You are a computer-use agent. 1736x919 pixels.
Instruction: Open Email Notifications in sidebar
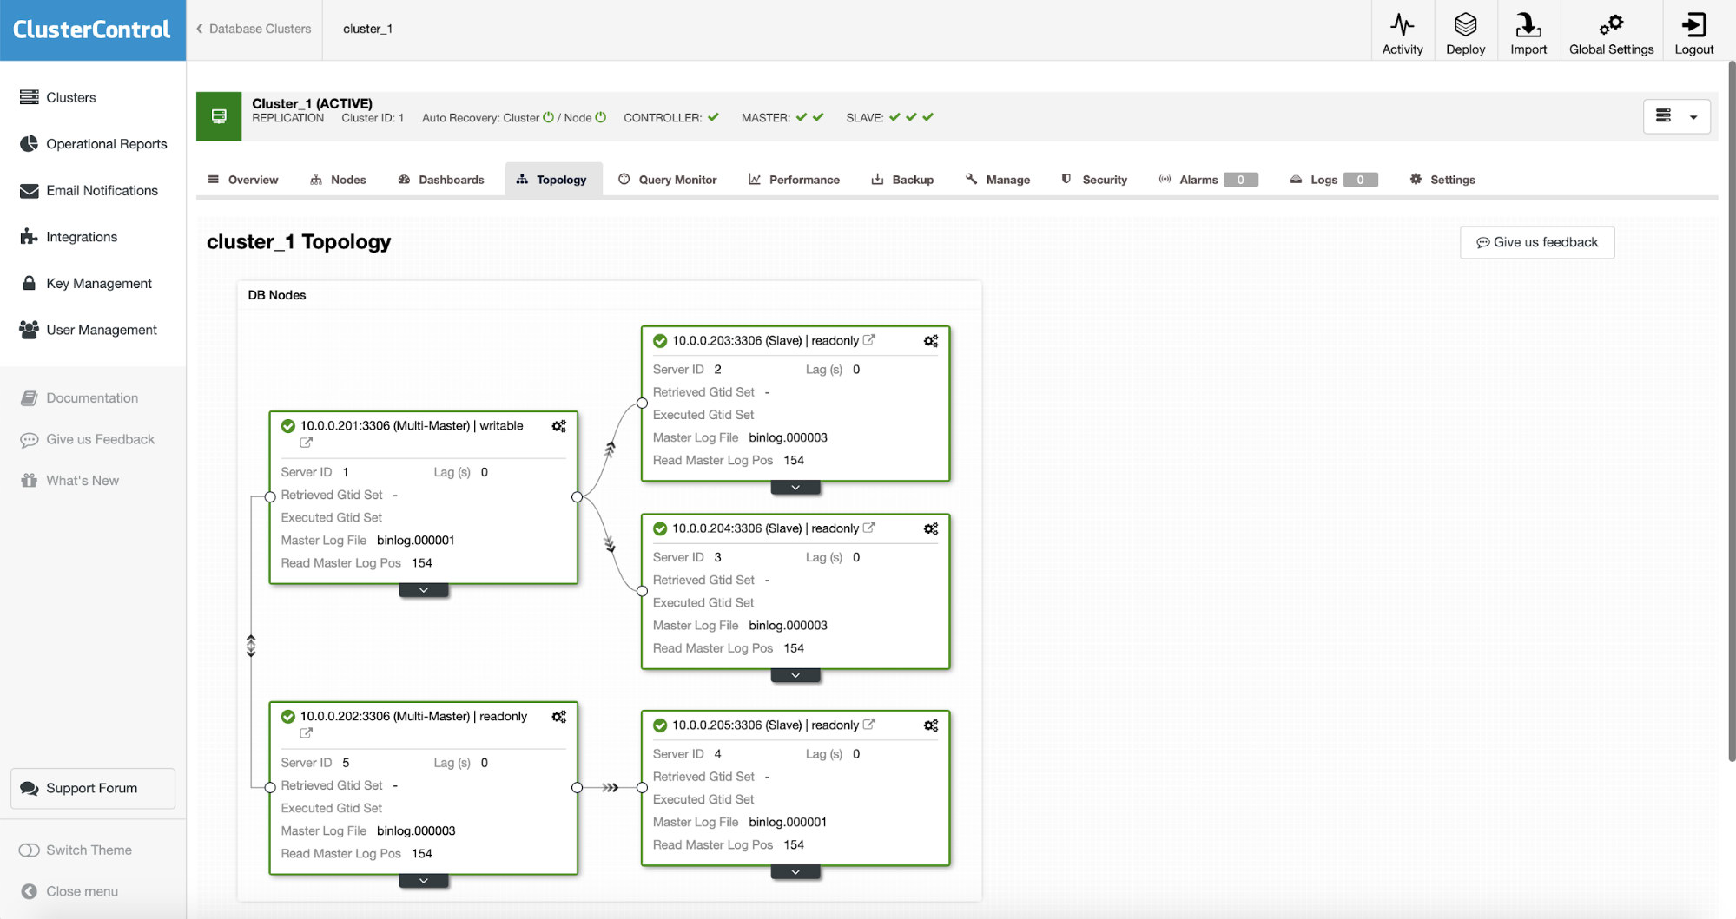(102, 190)
